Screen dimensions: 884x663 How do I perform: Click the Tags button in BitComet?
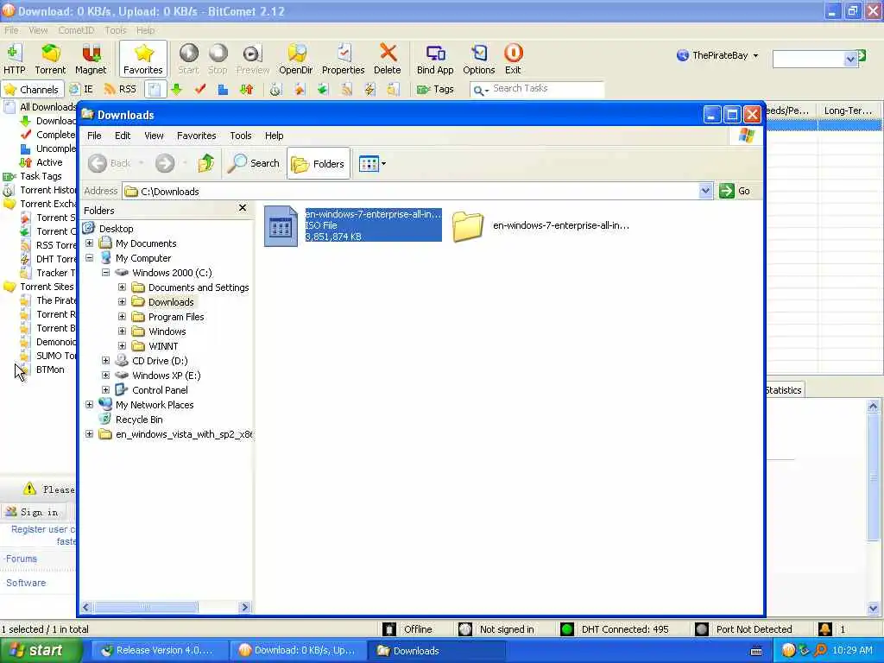tap(435, 89)
